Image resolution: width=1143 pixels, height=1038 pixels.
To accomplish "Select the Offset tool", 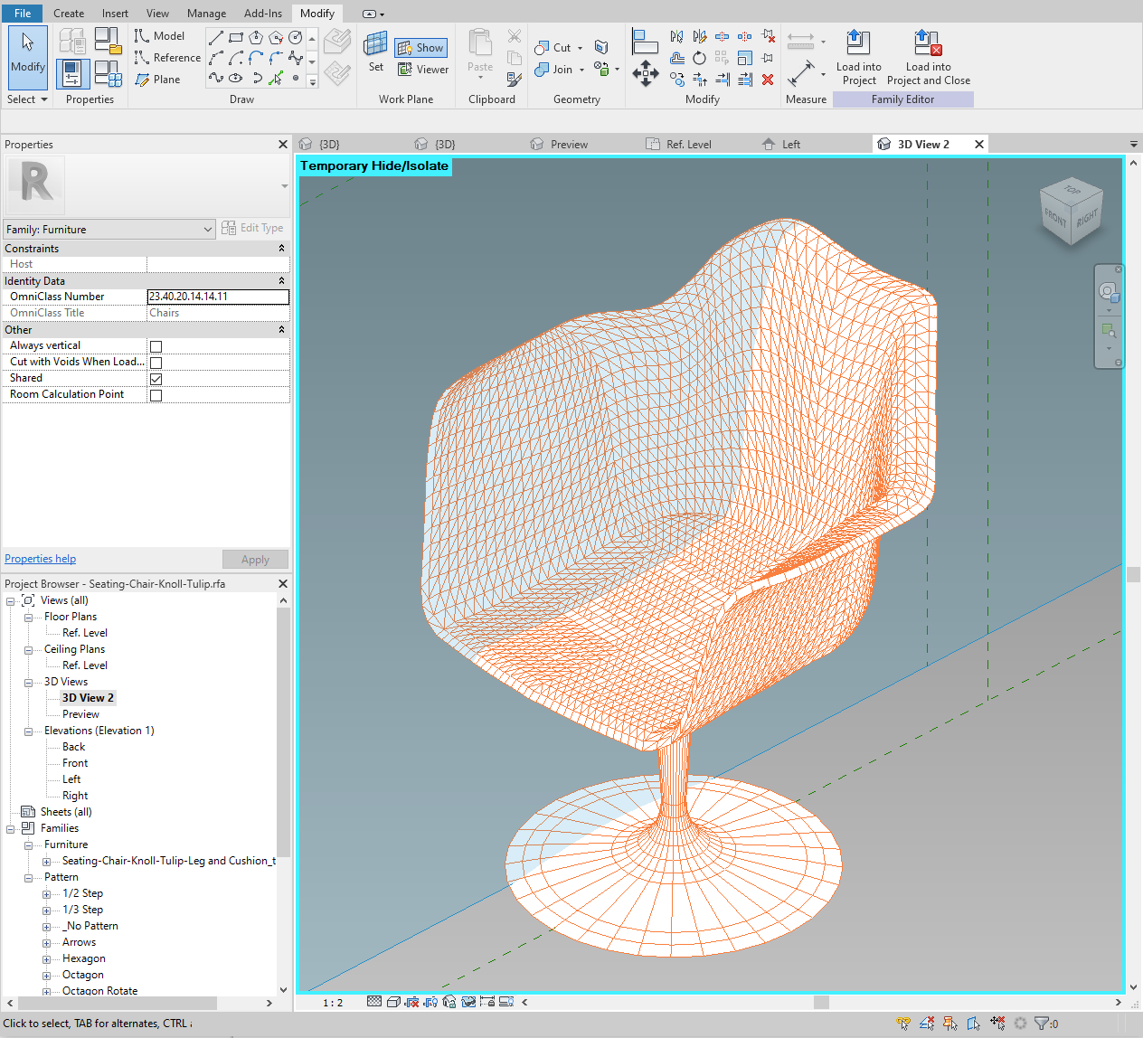I will click(x=676, y=58).
